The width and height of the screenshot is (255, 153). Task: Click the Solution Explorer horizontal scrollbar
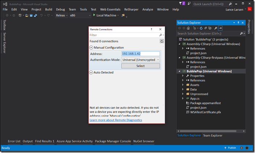click(x=208, y=131)
